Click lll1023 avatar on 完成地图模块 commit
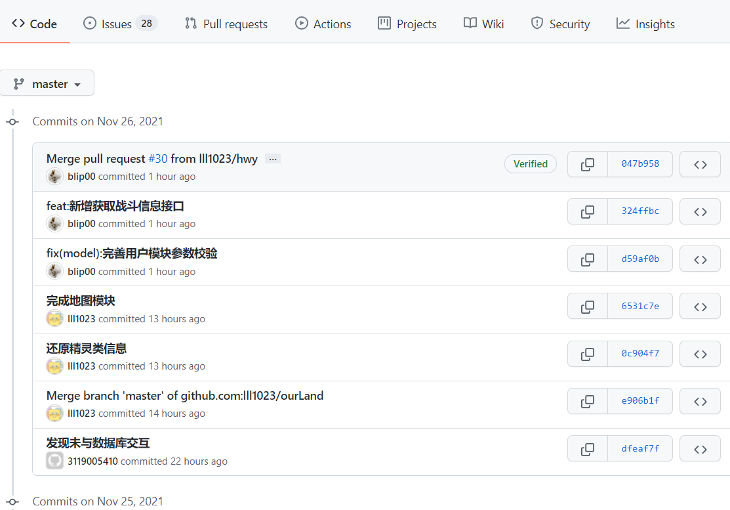The image size is (730, 510). pos(54,319)
